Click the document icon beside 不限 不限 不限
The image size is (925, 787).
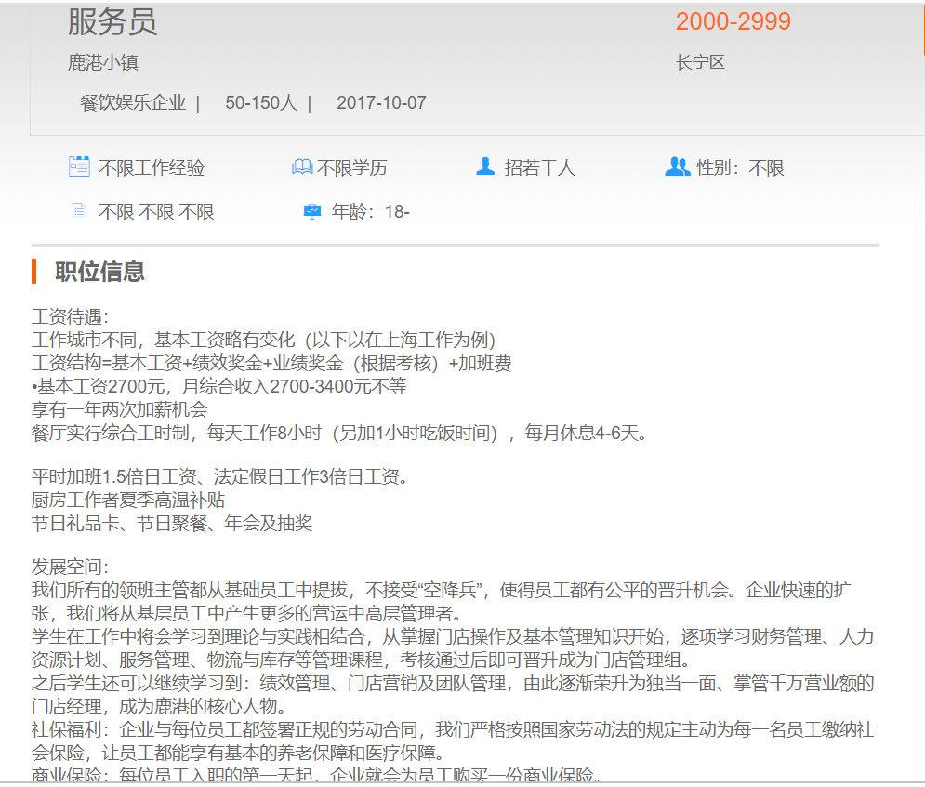[79, 211]
